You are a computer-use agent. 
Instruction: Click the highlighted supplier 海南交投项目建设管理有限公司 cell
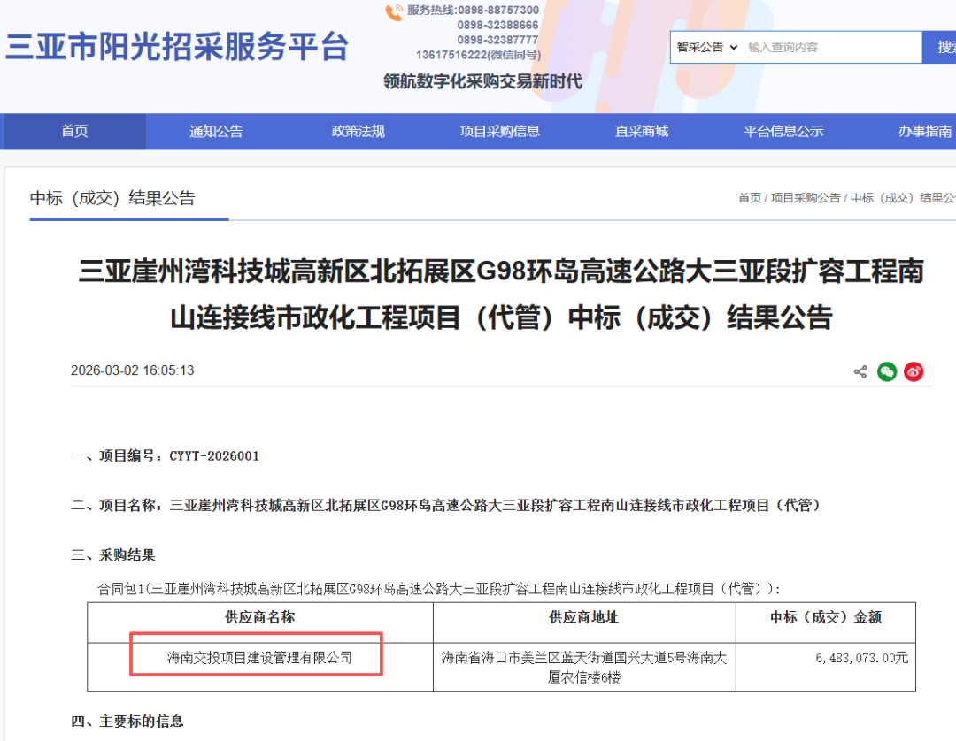point(259,657)
